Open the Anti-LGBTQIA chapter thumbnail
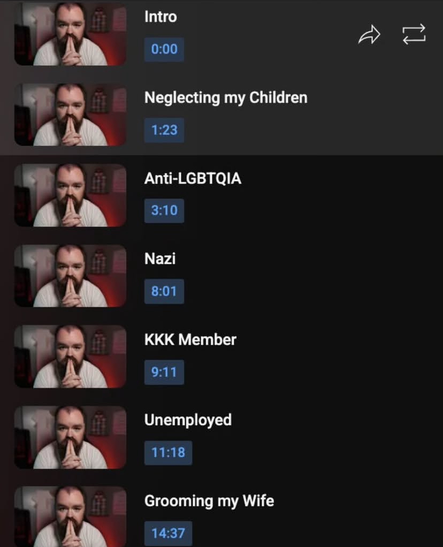Screen dimensions: 443x547 click(70, 195)
